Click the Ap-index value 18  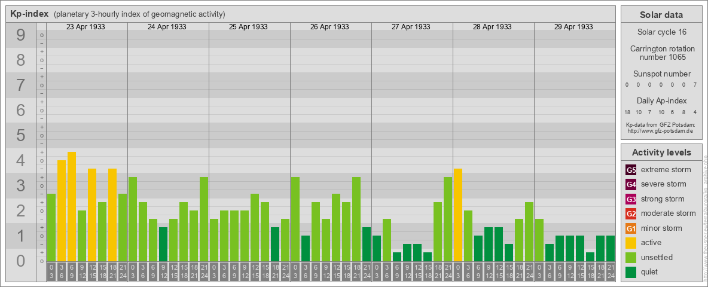[628, 112]
